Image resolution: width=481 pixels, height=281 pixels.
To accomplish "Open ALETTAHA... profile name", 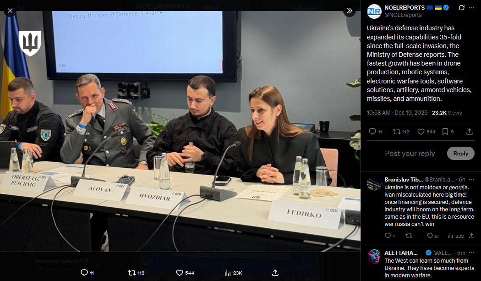I will pyautogui.click(x=401, y=253).
